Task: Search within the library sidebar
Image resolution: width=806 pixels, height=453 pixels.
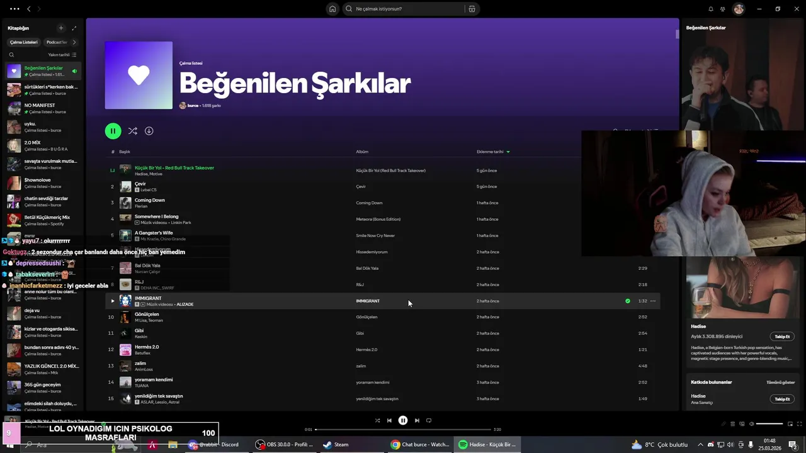Action: 11,55
